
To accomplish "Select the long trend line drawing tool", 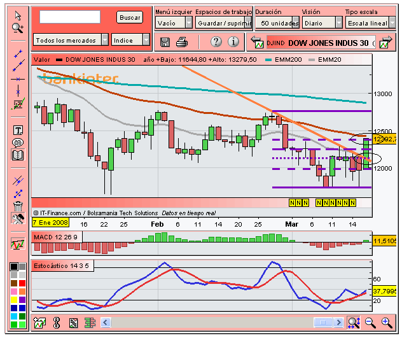I will (18, 66).
